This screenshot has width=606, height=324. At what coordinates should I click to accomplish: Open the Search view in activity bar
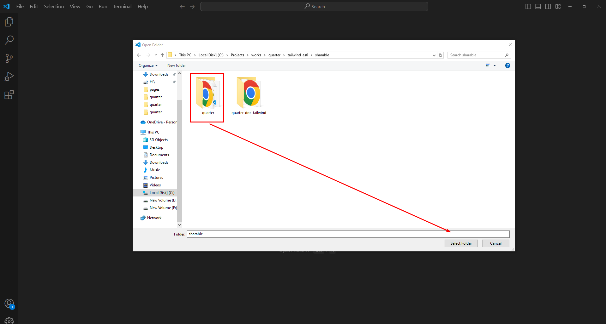pyautogui.click(x=9, y=40)
